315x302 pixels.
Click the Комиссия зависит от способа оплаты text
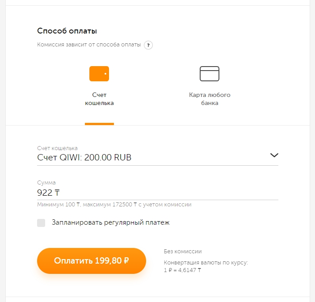pyautogui.click(x=89, y=45)
